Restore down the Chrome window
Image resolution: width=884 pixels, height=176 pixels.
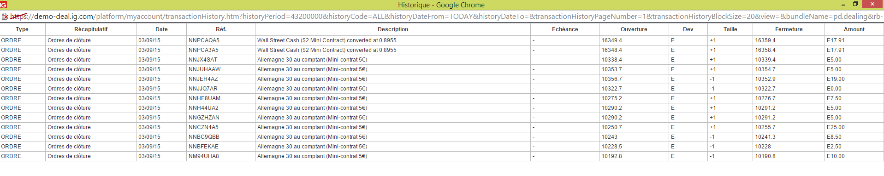click(x=855, y=4)
